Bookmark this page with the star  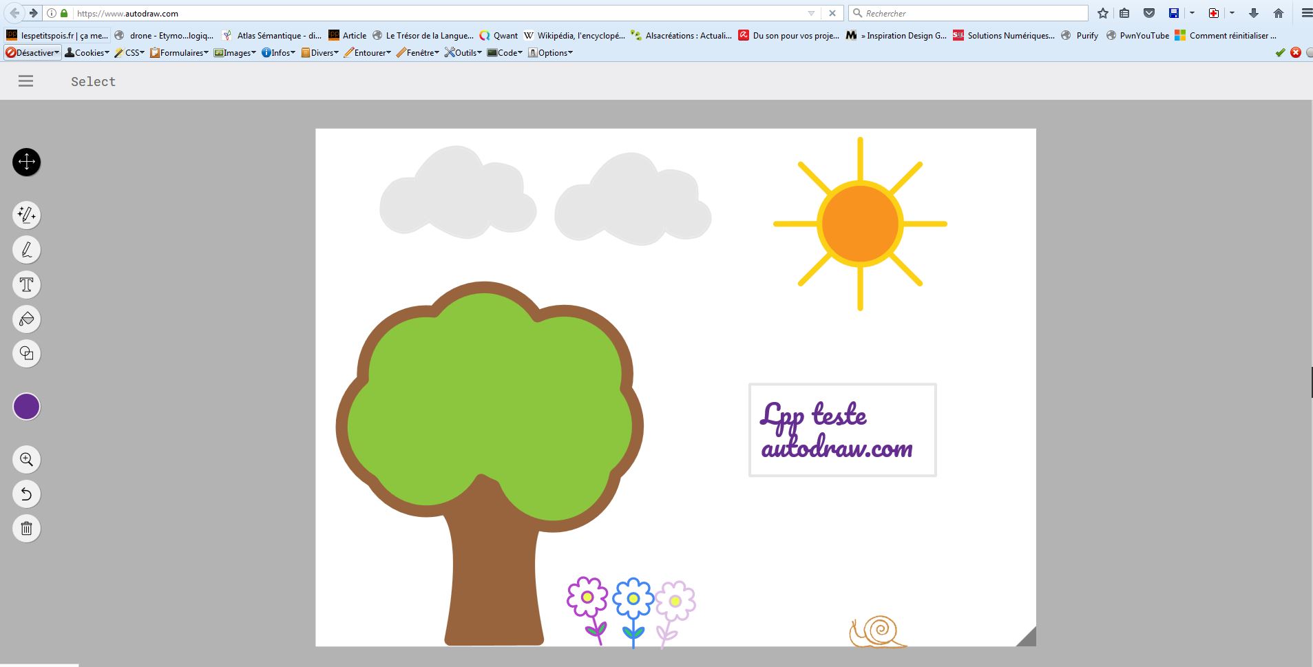click(1103, 13)
